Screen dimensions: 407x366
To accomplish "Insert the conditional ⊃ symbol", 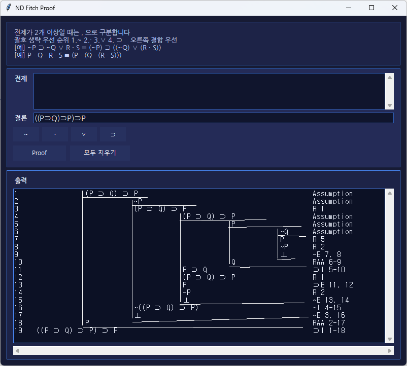I will click(113, 134).
